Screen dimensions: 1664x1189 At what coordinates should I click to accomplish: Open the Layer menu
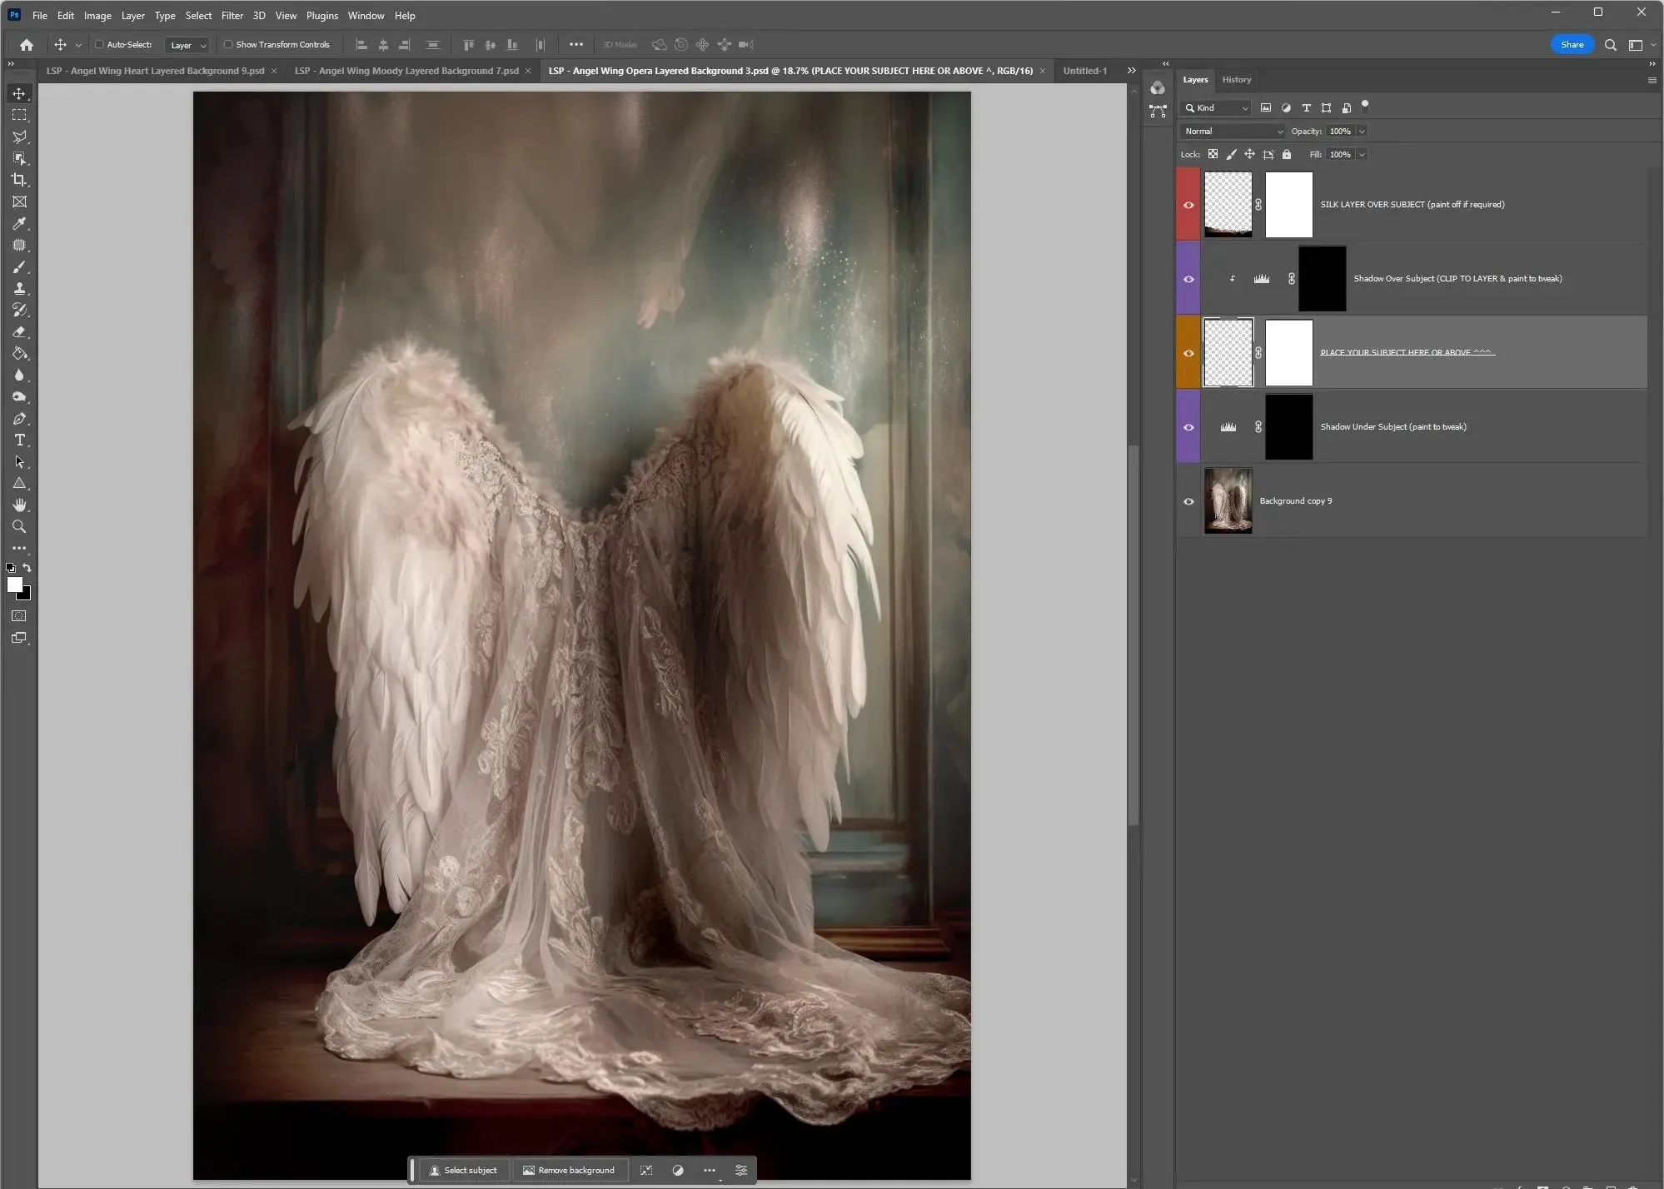point(132,16)
